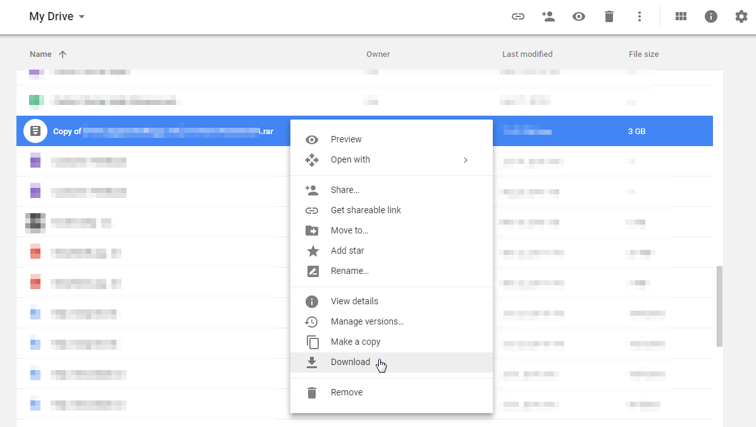Click the File size column header
Screen dimensions: 756x427
point(643,54)
